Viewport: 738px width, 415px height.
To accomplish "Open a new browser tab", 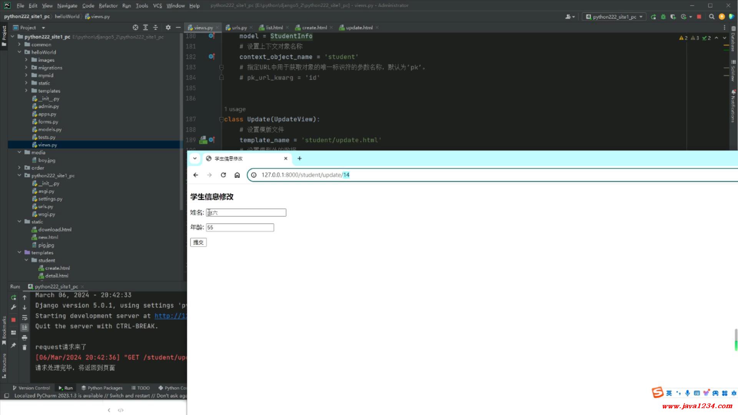I will pyautogui.click(x=299, y=158).
